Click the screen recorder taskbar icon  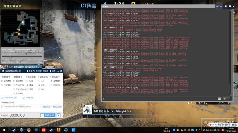click(74, 130)
